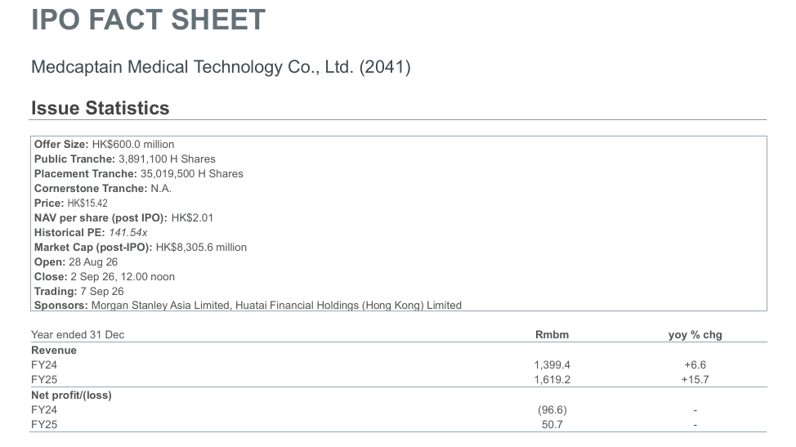This screenshot has height=447, width=796.
Task: Click the FY24 net loss (96.6) cell
Action: (552, 410)
